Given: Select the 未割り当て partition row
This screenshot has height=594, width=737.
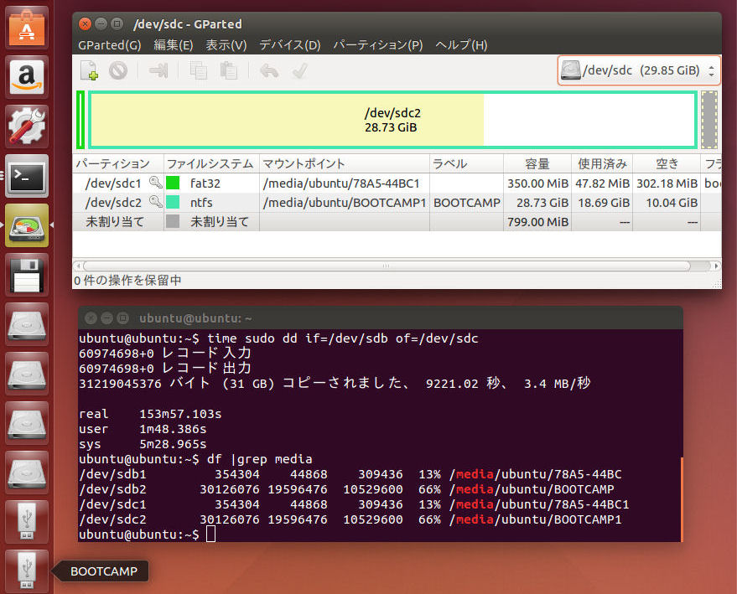Looking at the screenshot, I should coord(397,222).
